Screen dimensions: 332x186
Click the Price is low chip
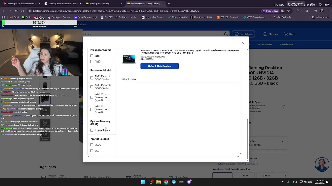point(270,11)
